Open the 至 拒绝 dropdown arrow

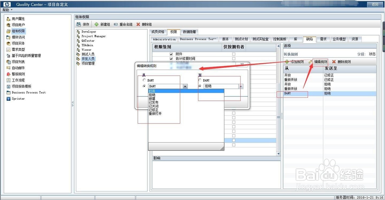point(241,87)
